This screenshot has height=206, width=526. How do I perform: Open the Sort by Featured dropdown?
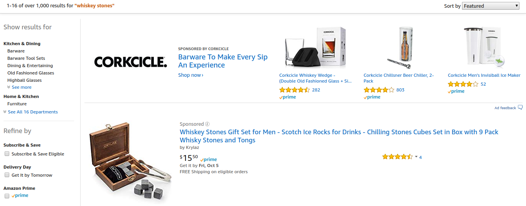click(x=491, y=6)
